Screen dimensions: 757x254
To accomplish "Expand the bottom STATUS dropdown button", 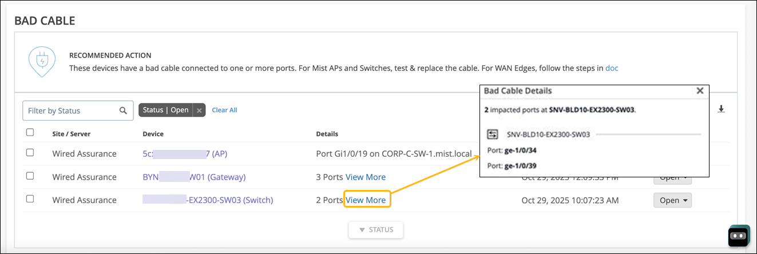I will pos(376,230).
